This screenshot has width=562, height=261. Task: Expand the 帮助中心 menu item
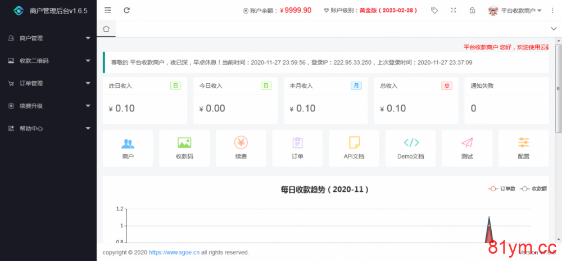coord(48,128)
